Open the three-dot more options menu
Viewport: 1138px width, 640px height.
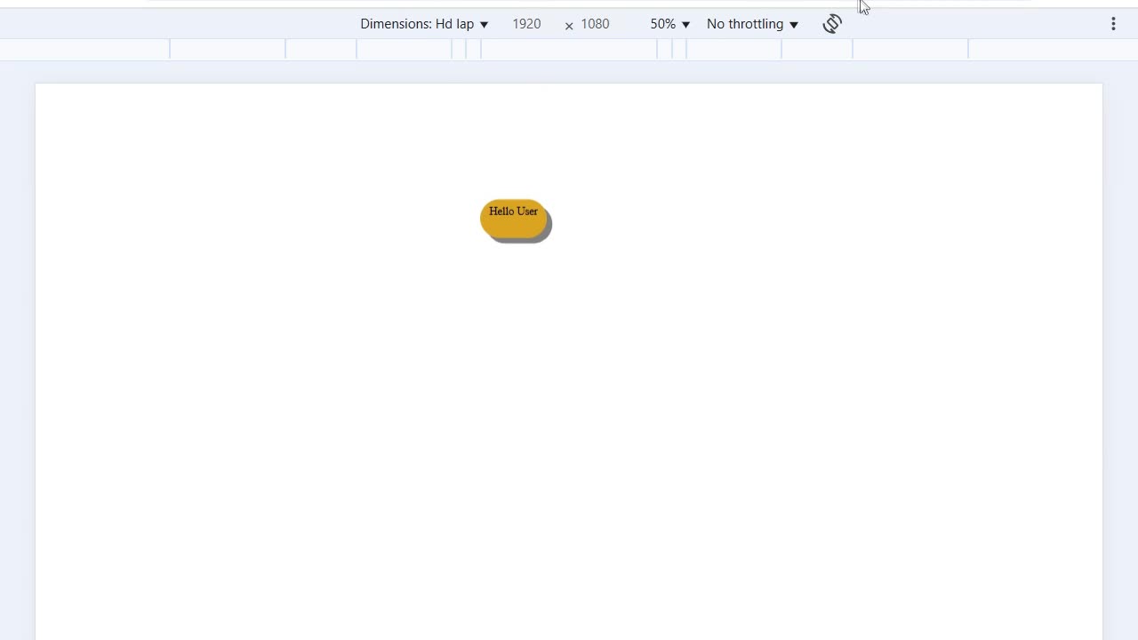click(x=1113, y=24)
